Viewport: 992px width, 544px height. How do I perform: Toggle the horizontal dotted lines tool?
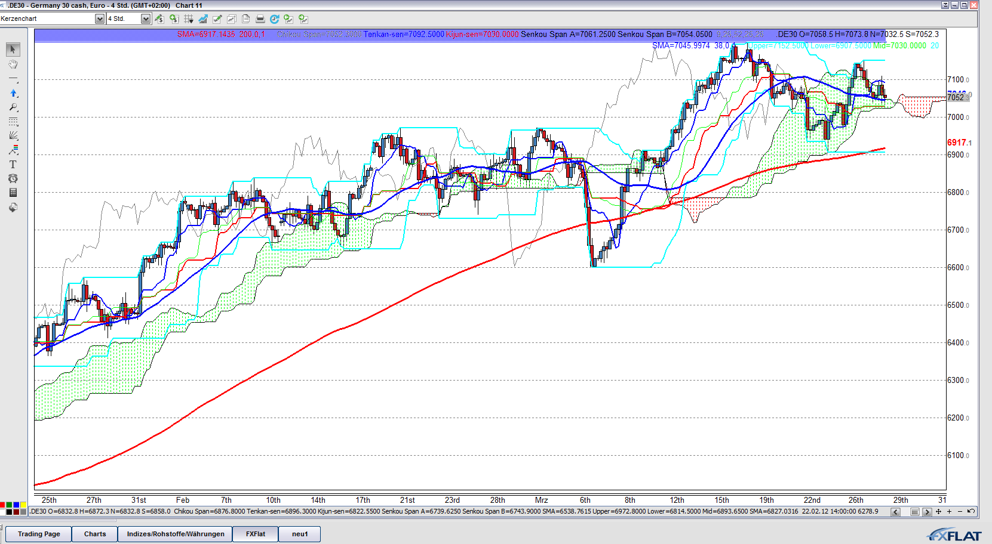click(x=13, y=122)
